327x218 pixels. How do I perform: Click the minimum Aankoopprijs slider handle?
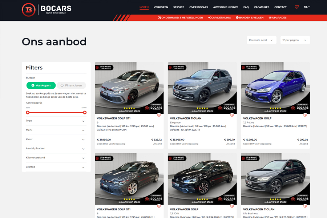[x=28, y=112]
